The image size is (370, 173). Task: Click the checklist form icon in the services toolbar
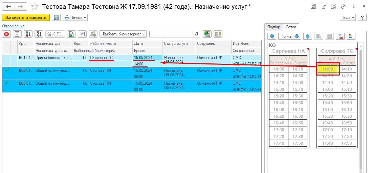click(82, 34)
